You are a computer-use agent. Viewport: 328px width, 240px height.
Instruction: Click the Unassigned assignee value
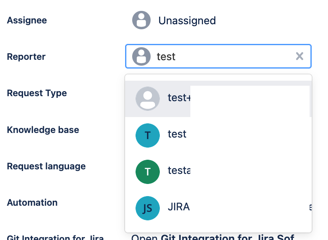click(187, 20)
